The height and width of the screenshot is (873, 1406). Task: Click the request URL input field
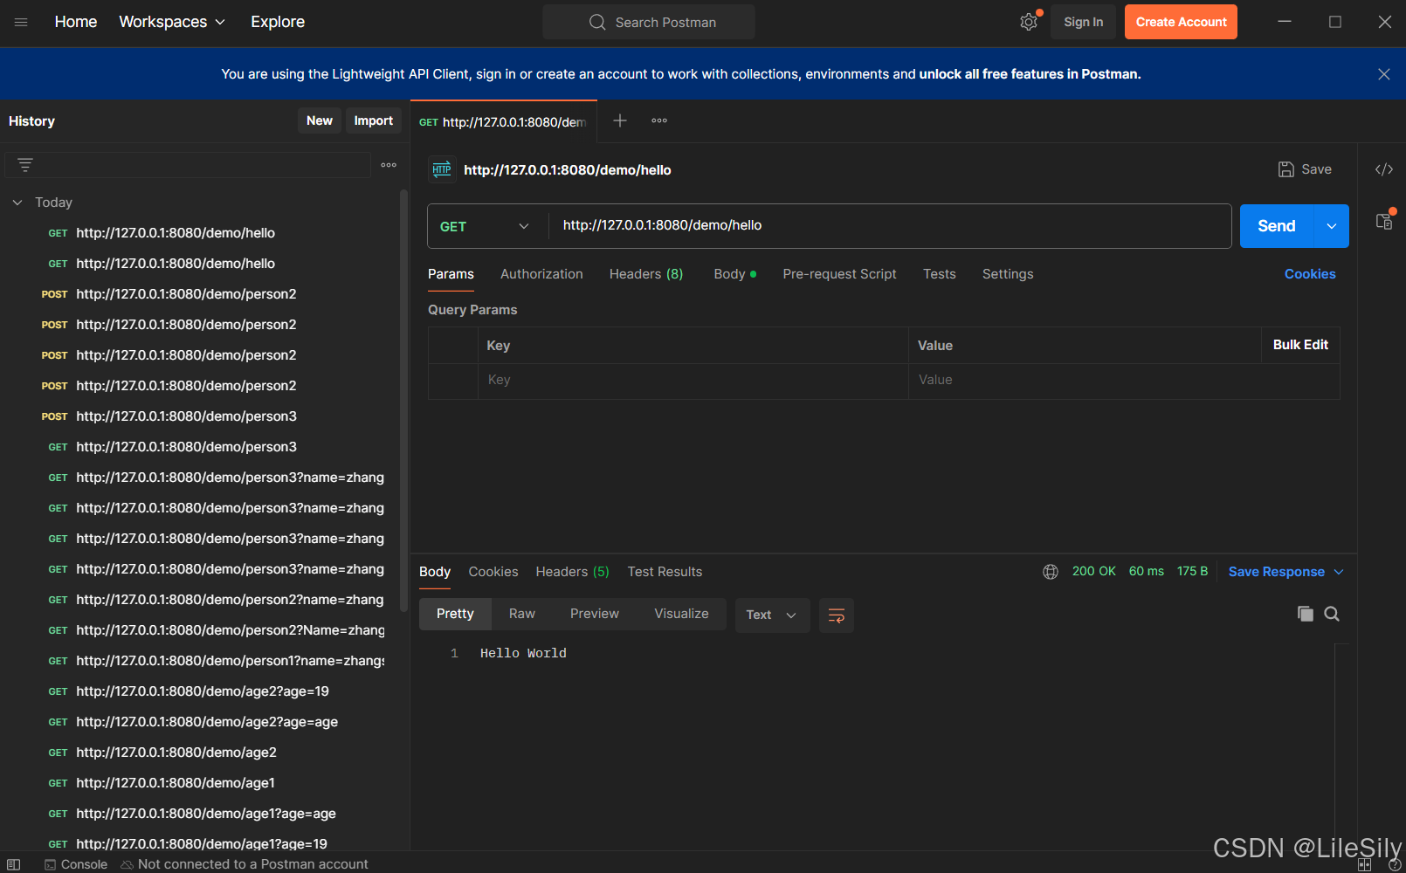[886, 226]
